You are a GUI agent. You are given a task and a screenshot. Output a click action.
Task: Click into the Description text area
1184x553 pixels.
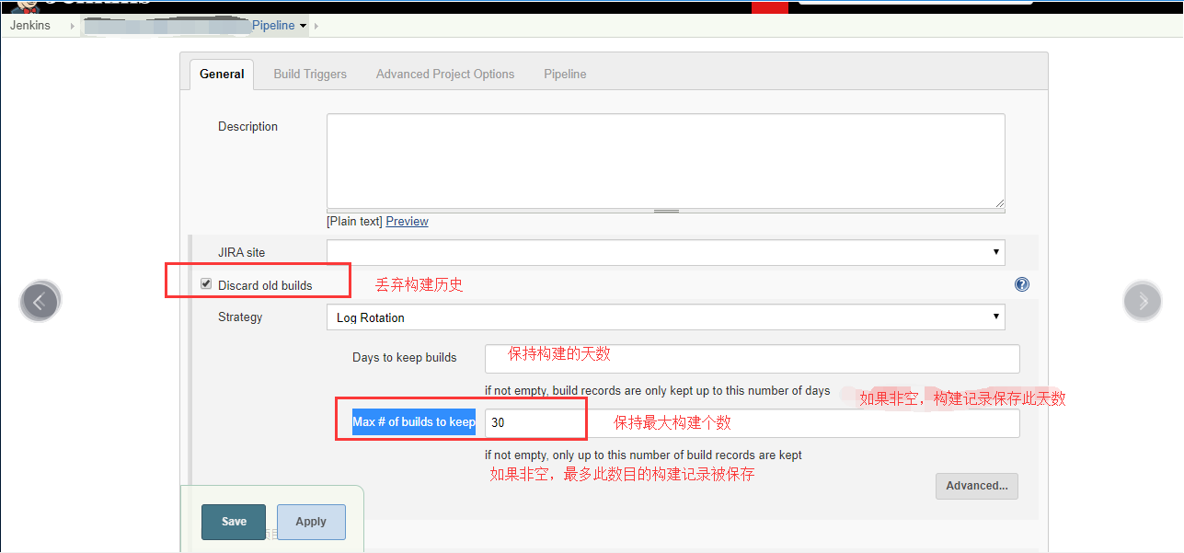click(x=665, y=161)
